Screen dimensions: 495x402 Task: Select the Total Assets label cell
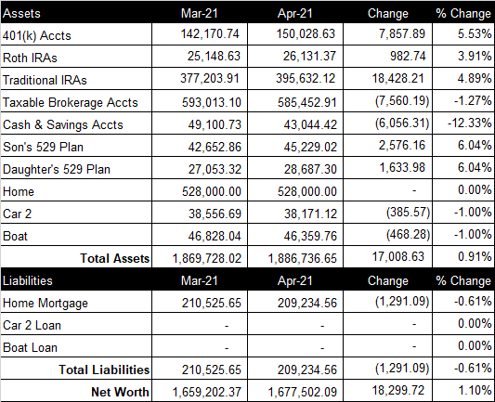tap(76, 257)
